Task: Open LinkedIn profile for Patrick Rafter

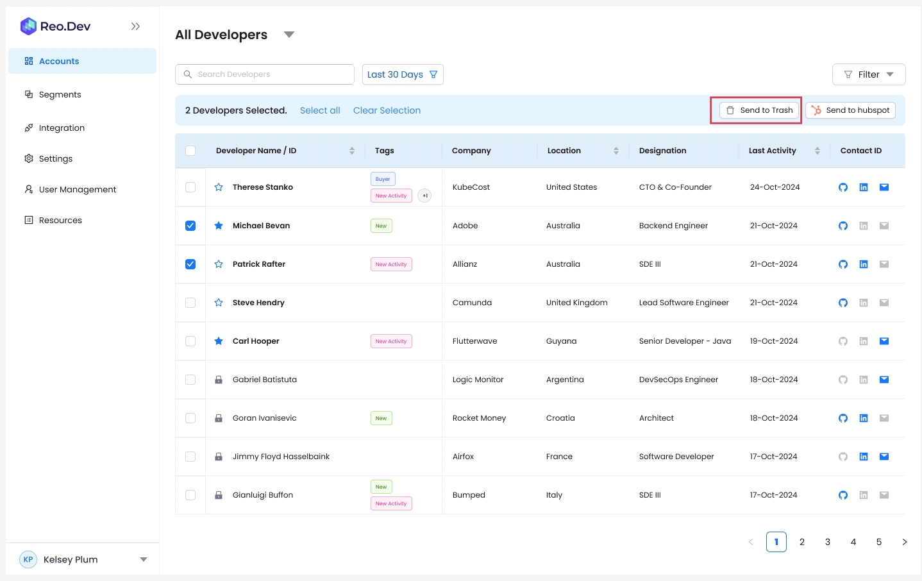Action: coord(864,264)
